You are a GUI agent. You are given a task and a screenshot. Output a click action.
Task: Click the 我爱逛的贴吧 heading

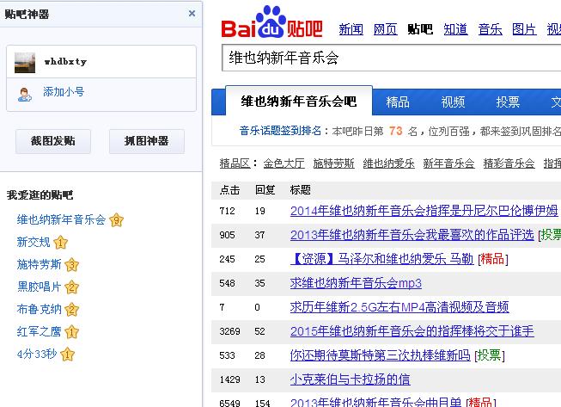tap(40, 195)
